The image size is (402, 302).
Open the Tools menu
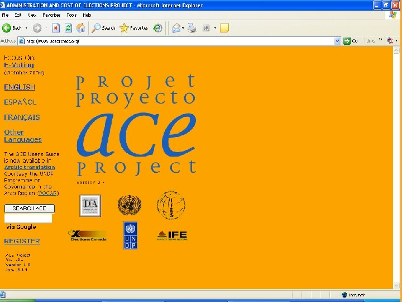(x=71, y=15)
